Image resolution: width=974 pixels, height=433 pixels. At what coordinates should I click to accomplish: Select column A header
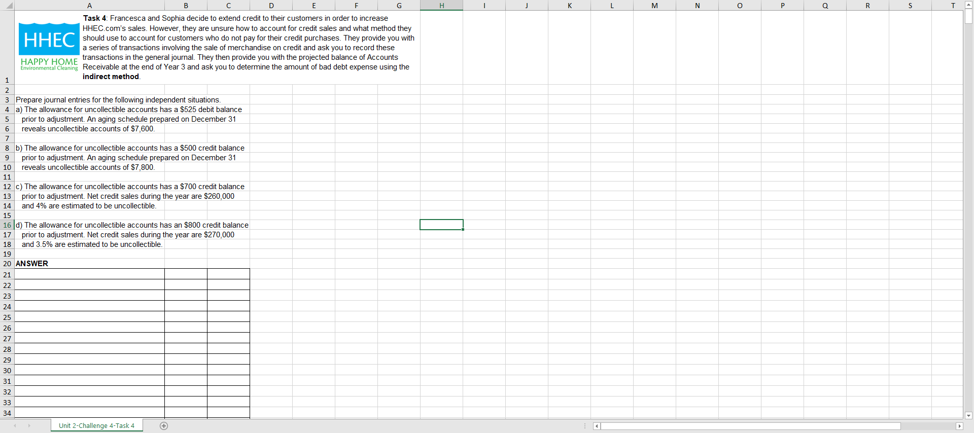click(89, 6)
